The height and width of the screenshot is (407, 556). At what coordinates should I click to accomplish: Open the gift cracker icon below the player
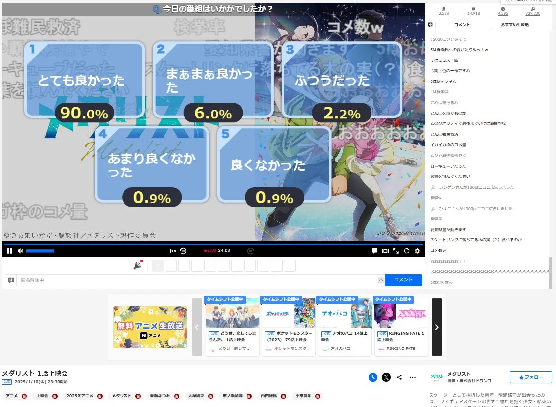138,265
